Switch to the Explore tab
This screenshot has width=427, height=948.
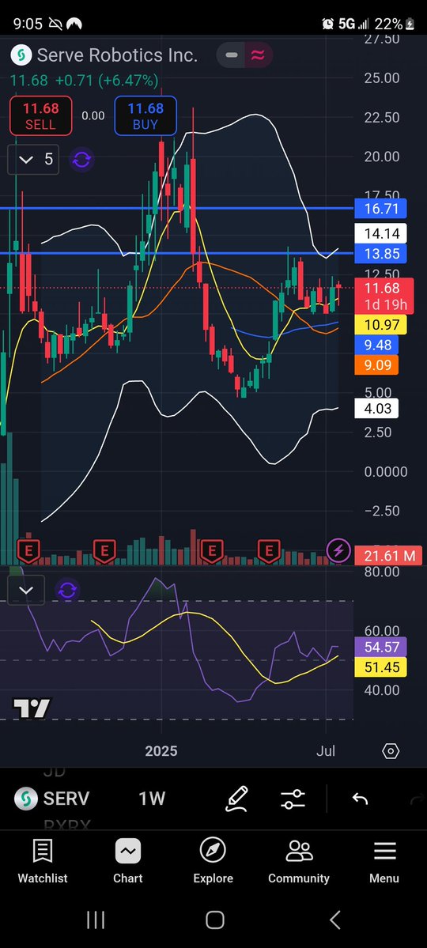(x=213, y=862)
